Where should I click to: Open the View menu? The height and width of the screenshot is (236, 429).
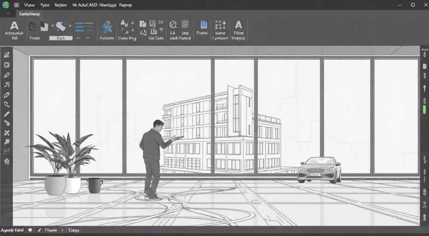tap(29, 5)
